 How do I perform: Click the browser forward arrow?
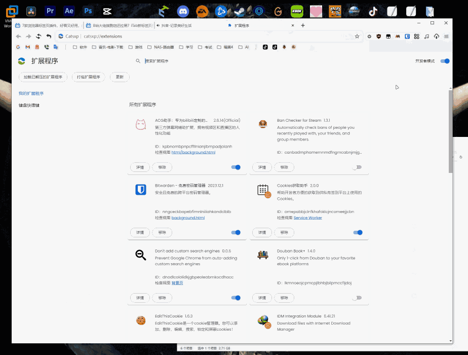tap(28, 37)
